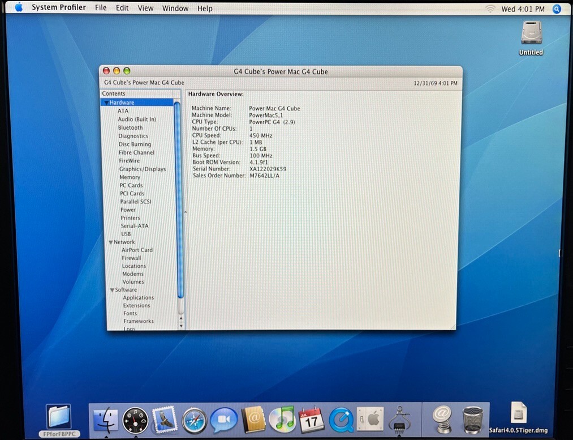This screenshot has width=573, height=440.
Task: Select AirPort Card under Network
Action: pyautogui.click(x=137, y=250)
